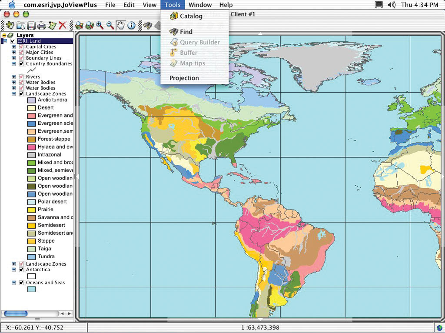Expand the Rivers layer node

coord(14,77)
